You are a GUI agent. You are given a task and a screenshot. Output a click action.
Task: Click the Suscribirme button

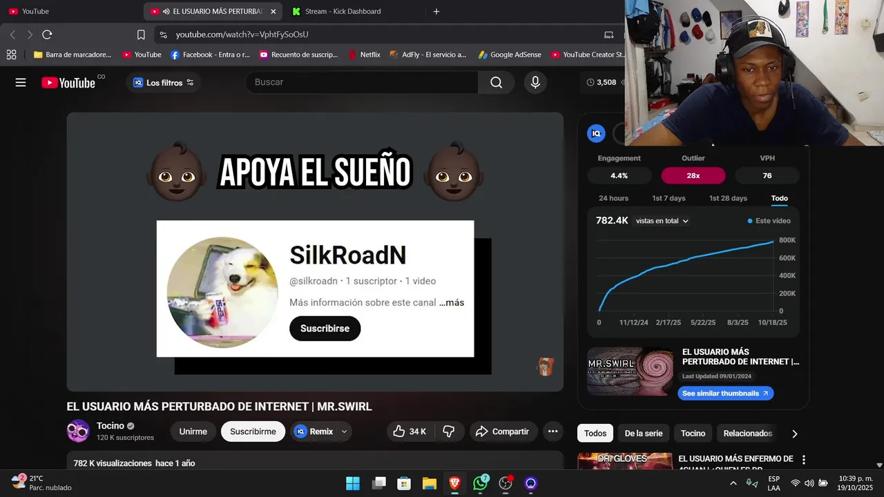tap(253, 431)
